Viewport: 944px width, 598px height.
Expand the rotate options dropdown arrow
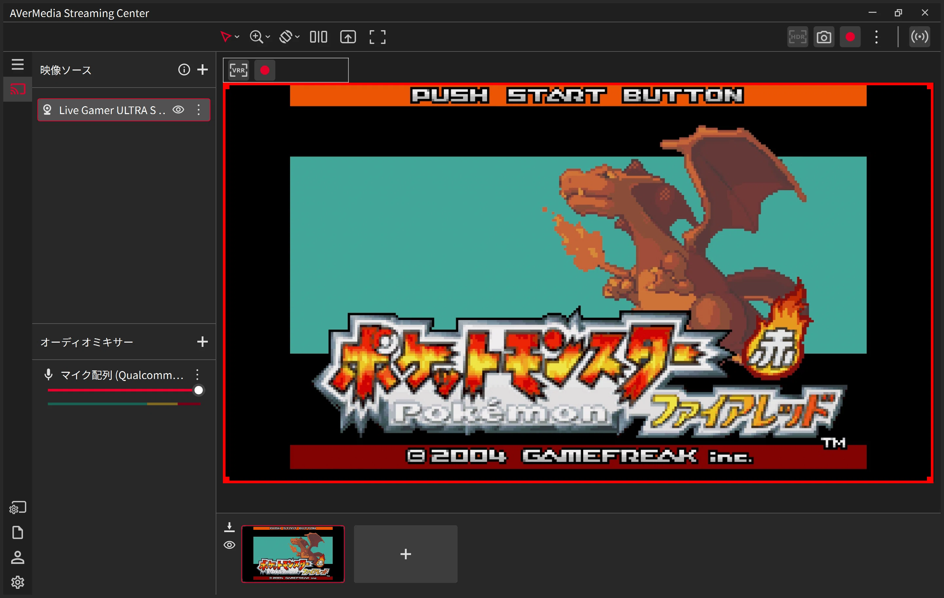297,37
